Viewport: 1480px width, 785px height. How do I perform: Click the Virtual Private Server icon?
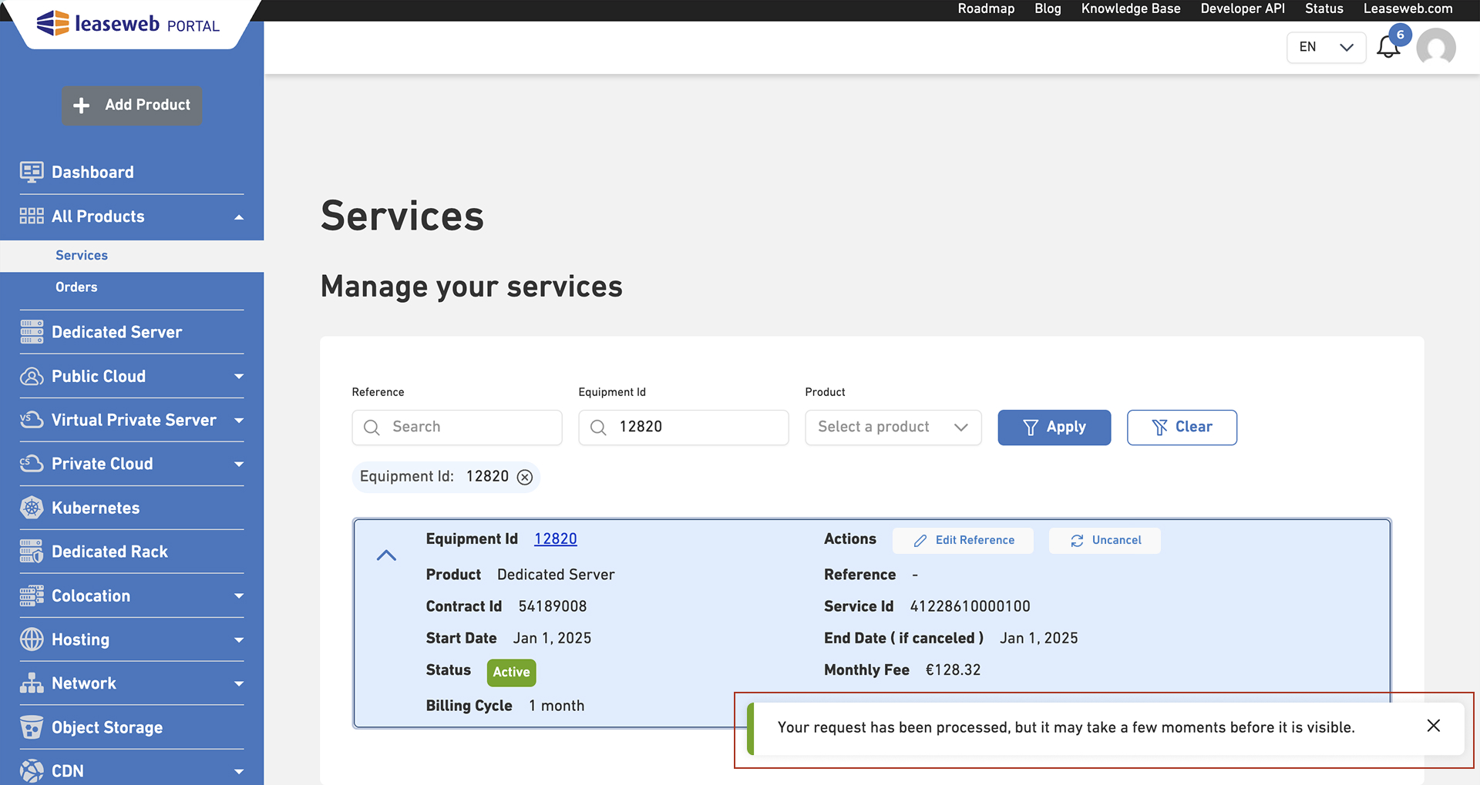(32, 420)
